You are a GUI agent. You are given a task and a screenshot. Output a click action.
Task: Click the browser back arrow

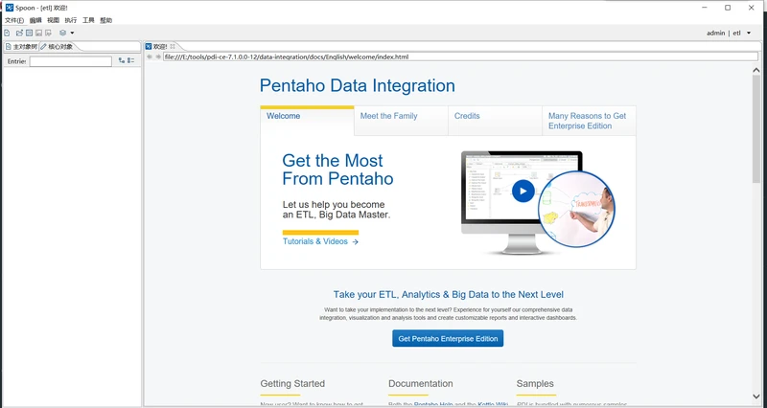pos(150,57)
